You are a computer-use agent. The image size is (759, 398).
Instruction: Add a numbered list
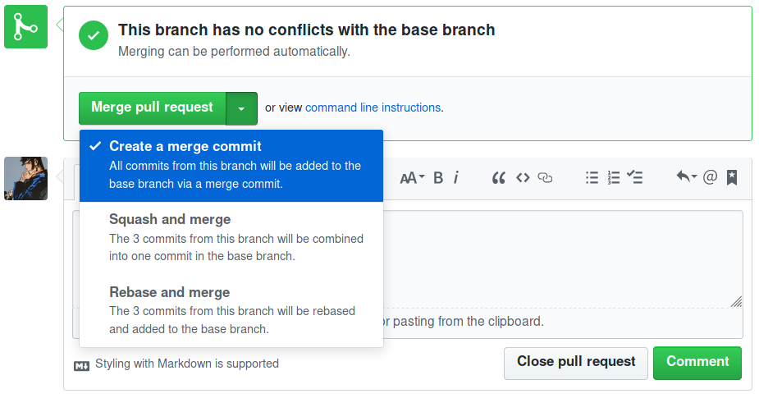point(613,178)
